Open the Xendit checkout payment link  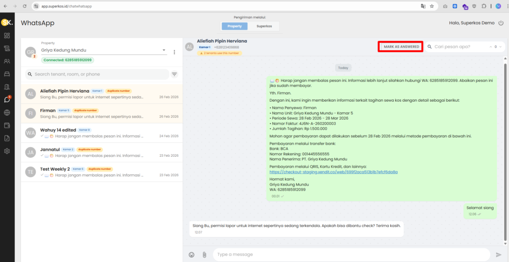[333, 172]
